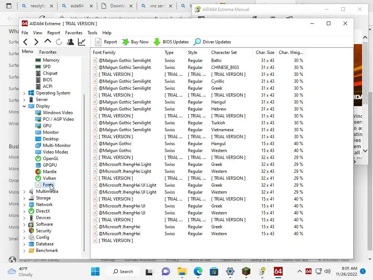Open the graph chart toolbar icon
373x280 pixels.
pos(82,42)
